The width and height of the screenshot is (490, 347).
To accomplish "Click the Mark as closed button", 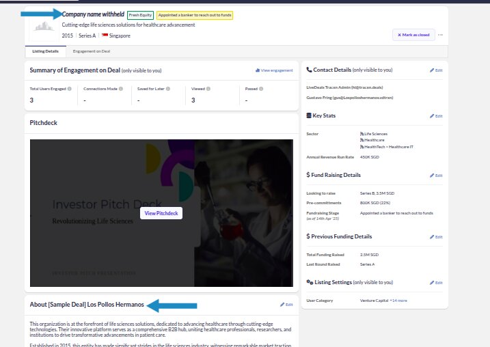I will tap(413, 35).
